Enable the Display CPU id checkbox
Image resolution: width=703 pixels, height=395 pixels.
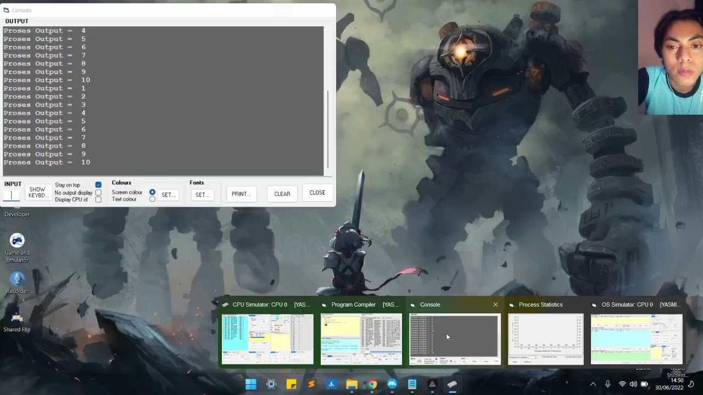(98, 200)
